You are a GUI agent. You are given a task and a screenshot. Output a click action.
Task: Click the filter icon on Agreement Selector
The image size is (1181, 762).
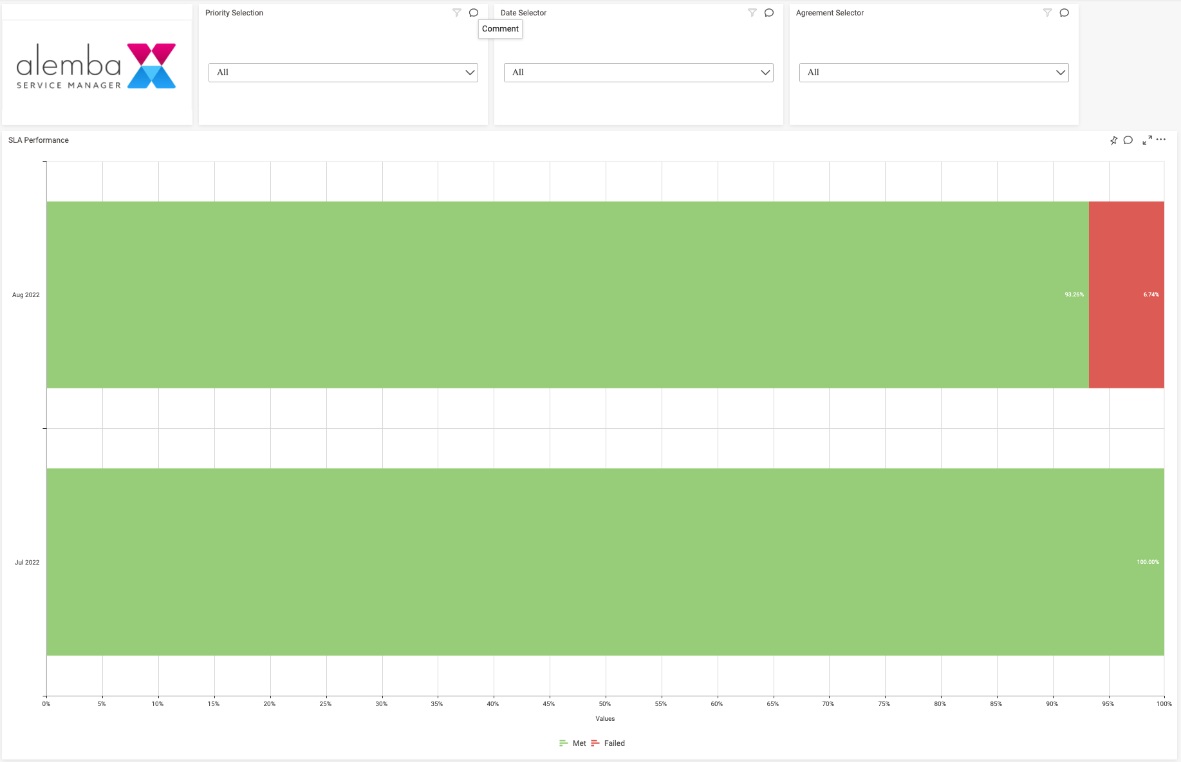[1047, 13]
